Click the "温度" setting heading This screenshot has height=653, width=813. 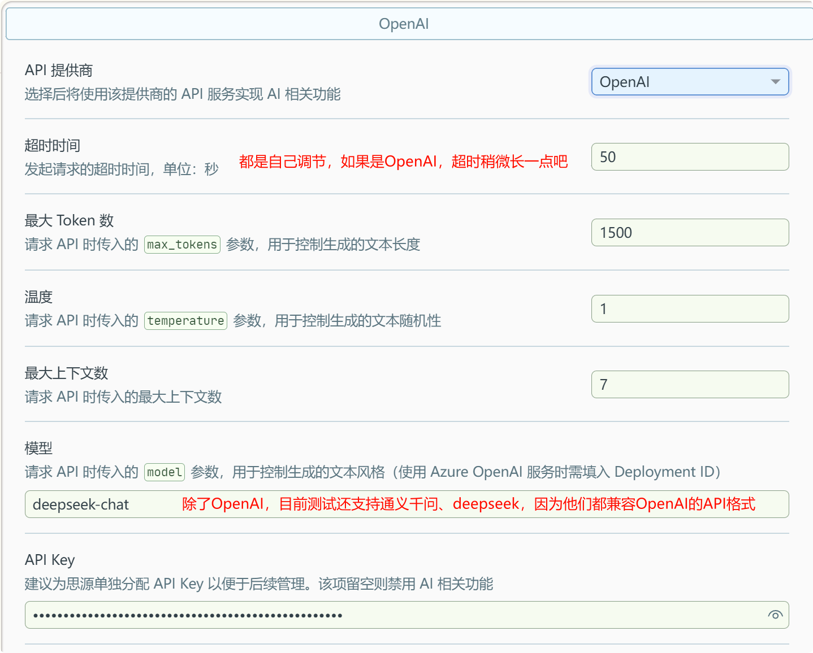tap(38, 297)
